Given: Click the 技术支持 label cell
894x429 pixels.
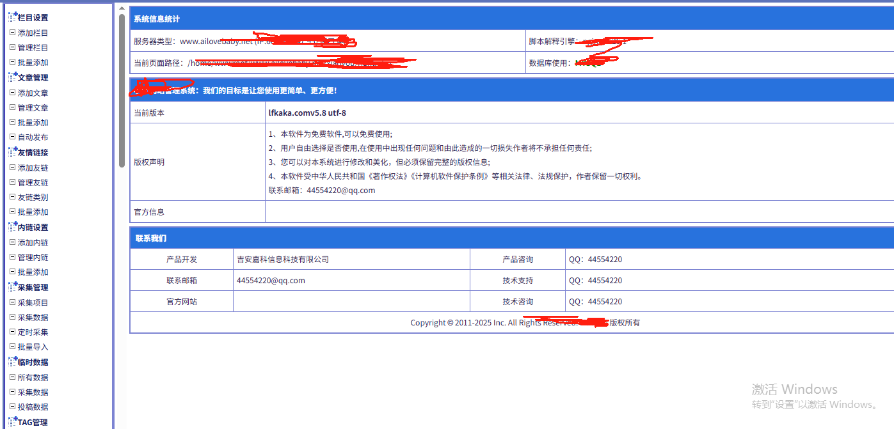Looking at the screenshot, I should coord(518,280).
